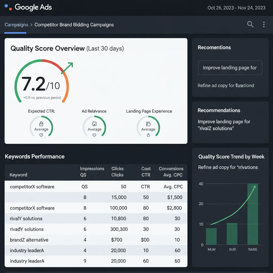Image resolution: width=273 pixels, height=273 pixels.
Task: Go to the Campaigns breadcrumb link
Action: coord(16,25)
